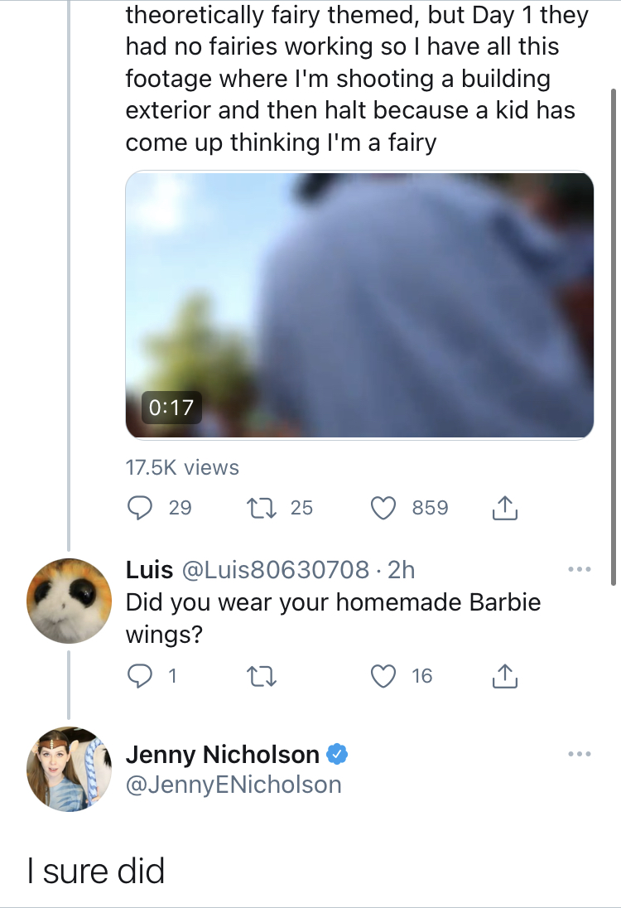The image size is (621, 908).
Task: Open Luis's display name
Action: [x=149, y=570]
